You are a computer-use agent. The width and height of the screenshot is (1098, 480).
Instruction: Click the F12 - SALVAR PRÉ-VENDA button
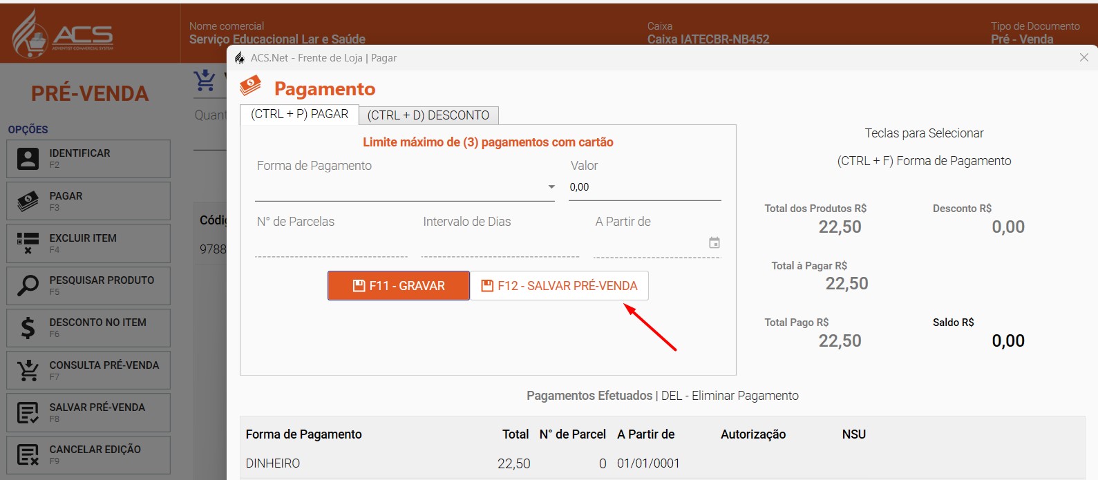point(559,286)
